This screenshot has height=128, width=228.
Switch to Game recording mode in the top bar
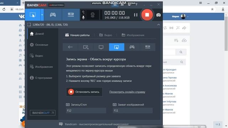click(x=53, y=15)
